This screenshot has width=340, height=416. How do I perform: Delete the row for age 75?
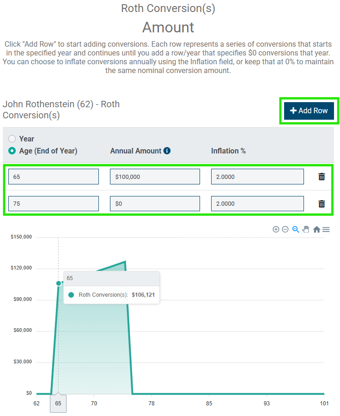pos(322,204)
